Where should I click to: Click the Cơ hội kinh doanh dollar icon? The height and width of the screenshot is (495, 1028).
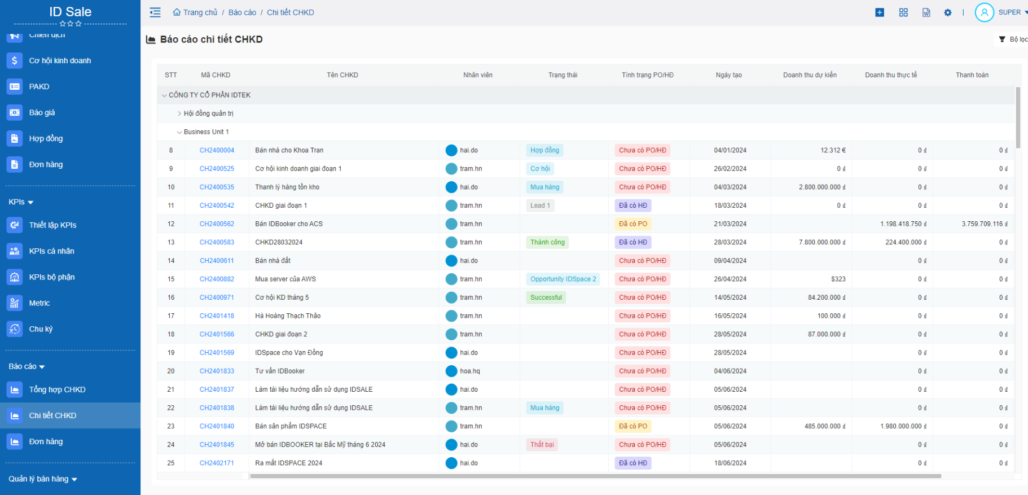[x=15, y=60]
